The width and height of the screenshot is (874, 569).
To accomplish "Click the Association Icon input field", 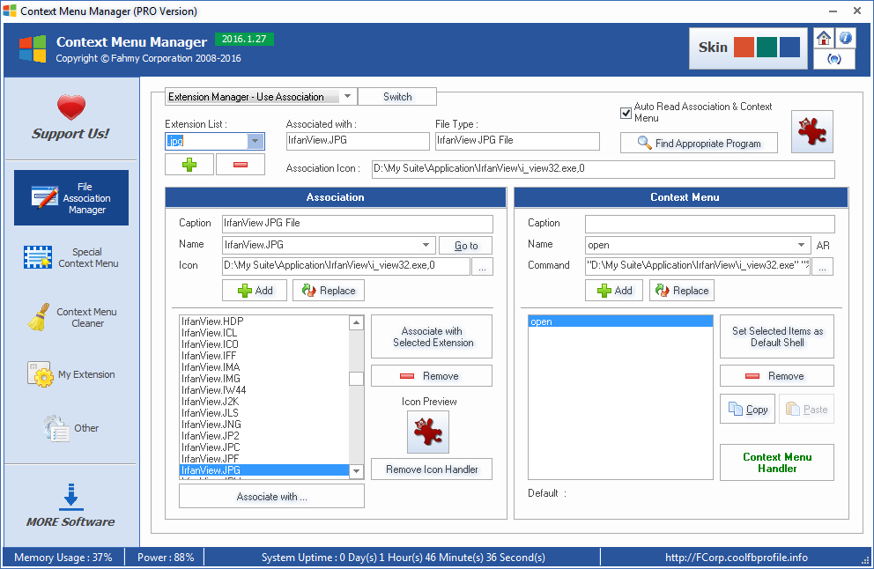I will [x=345, y=266].
